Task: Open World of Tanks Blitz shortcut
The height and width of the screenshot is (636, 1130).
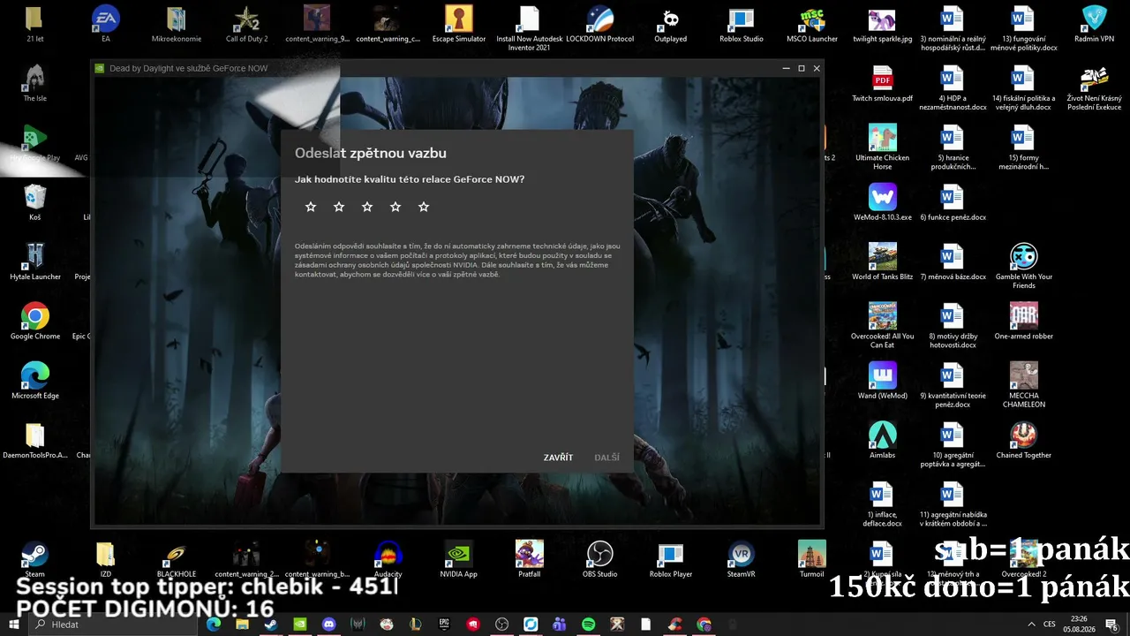Action: point(883,261)
